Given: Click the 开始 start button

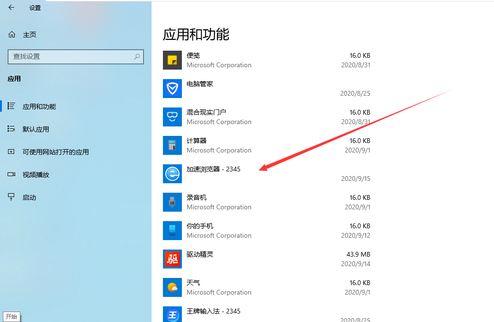Looking at the screenshot, I should pyautogui.click(x=11, y=316).
